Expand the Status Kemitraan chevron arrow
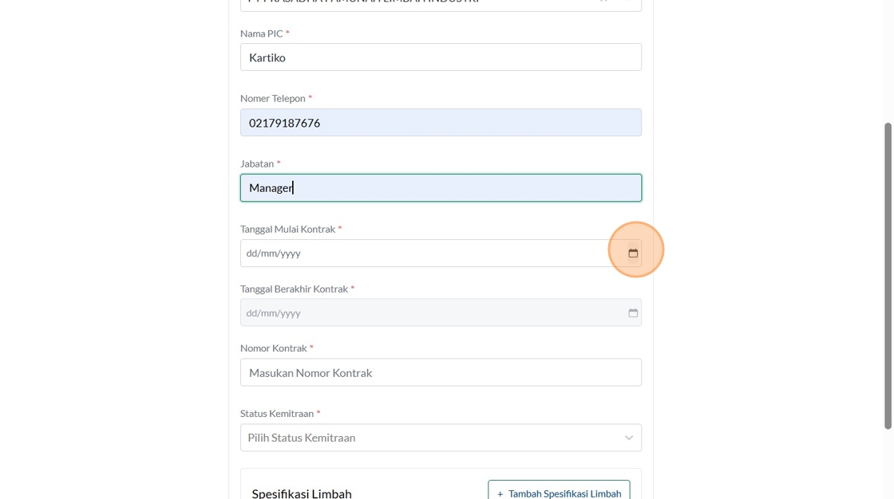Image resolution: width=894 pixels, height=499 pixels. click(629, 438)
